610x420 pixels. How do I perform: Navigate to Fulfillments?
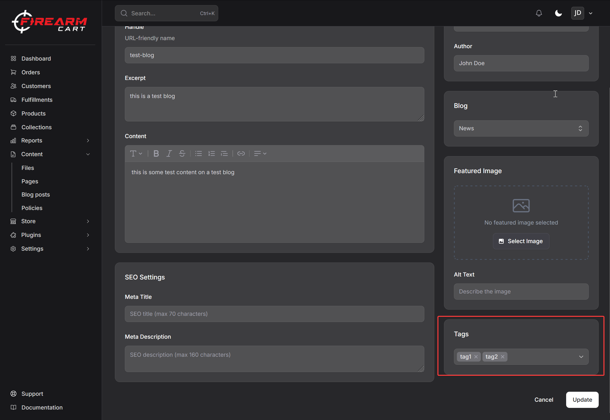(x=37, y=100)
